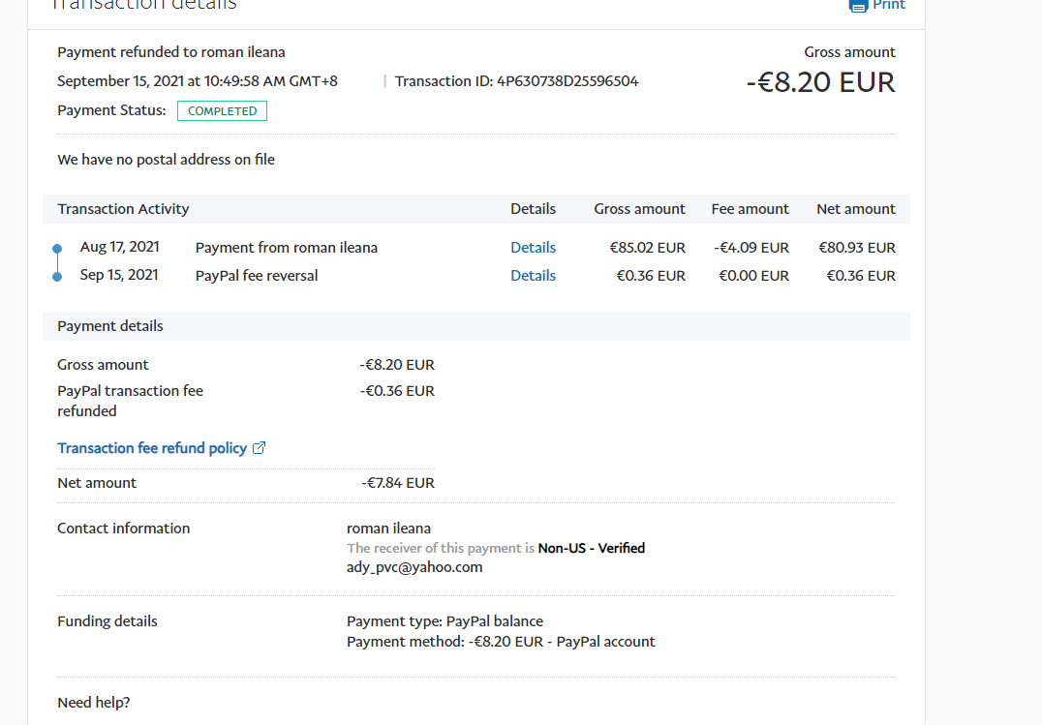
Task: Select the Payment from roman ileana row
Action: 286,248
